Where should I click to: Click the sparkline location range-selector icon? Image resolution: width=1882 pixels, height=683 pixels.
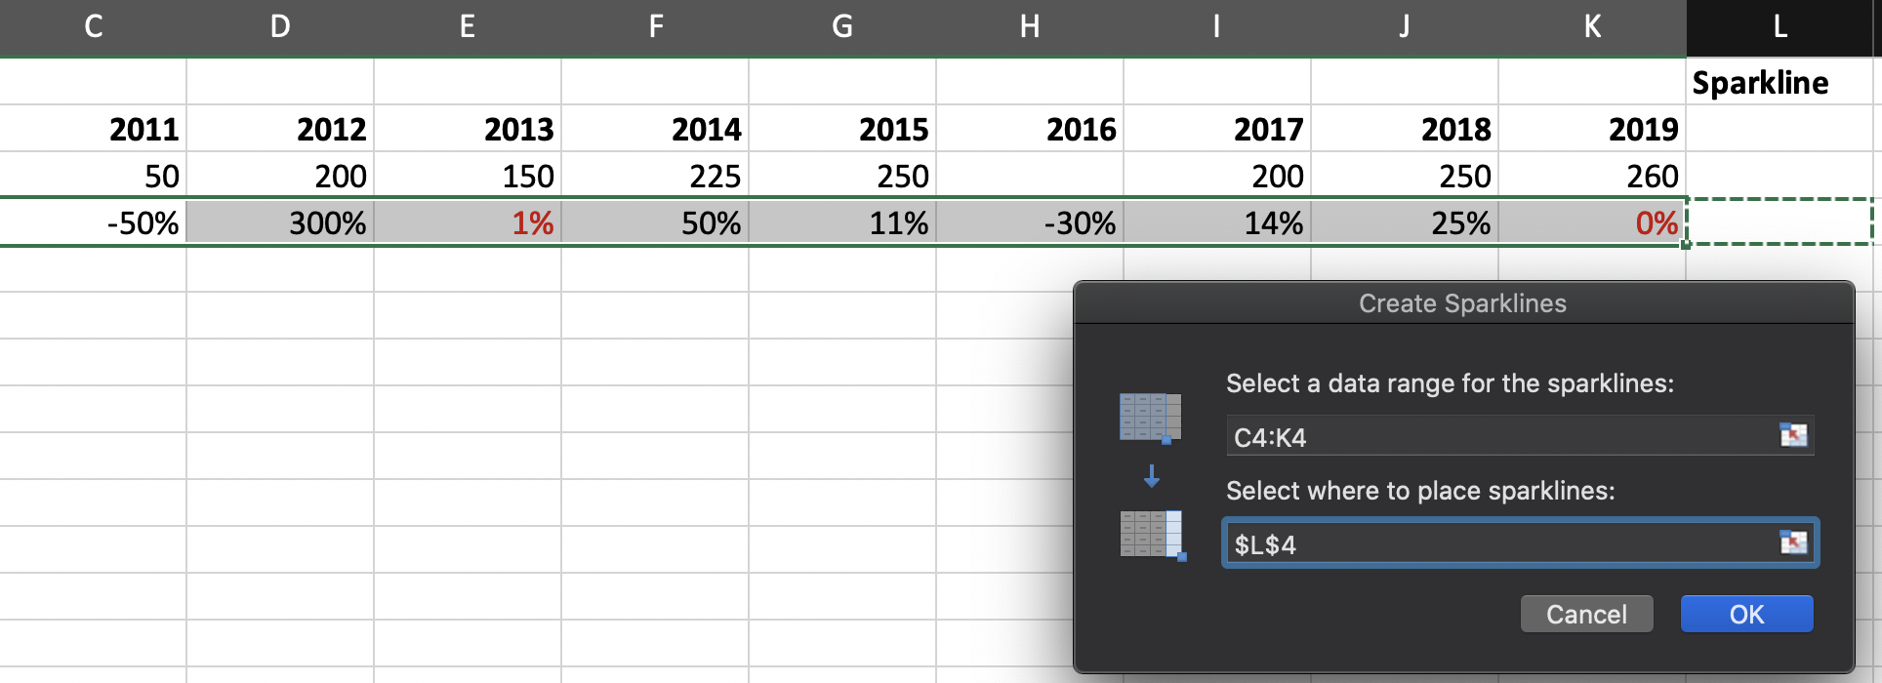pyautogui.click(x=1793, y=542)
